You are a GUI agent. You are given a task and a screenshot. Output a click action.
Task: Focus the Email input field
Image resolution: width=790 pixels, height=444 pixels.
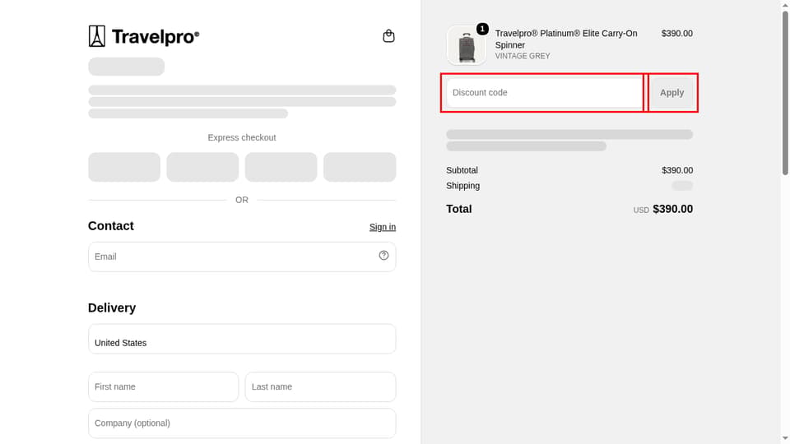(x=242, y=257)
